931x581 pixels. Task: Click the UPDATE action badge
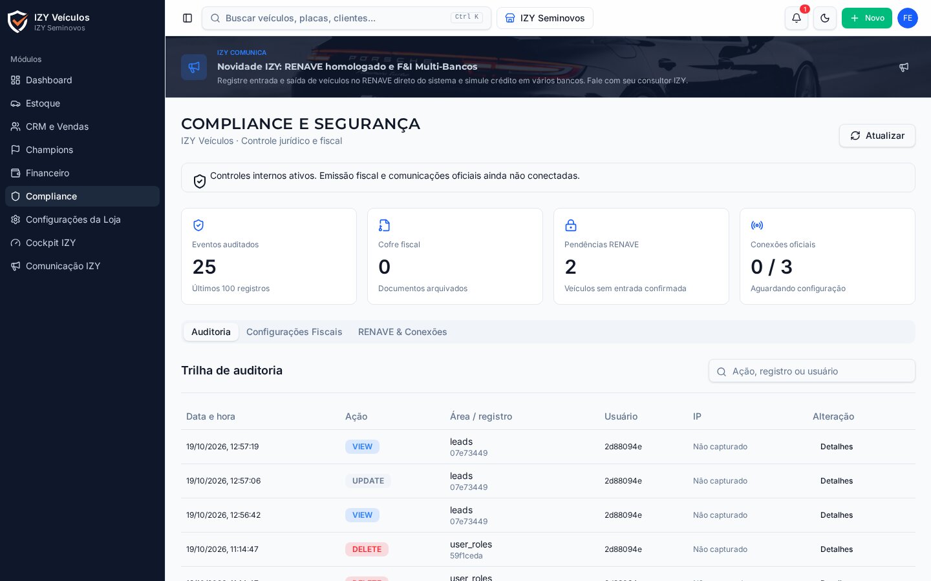pyautogui.click(x=368, y=481)
